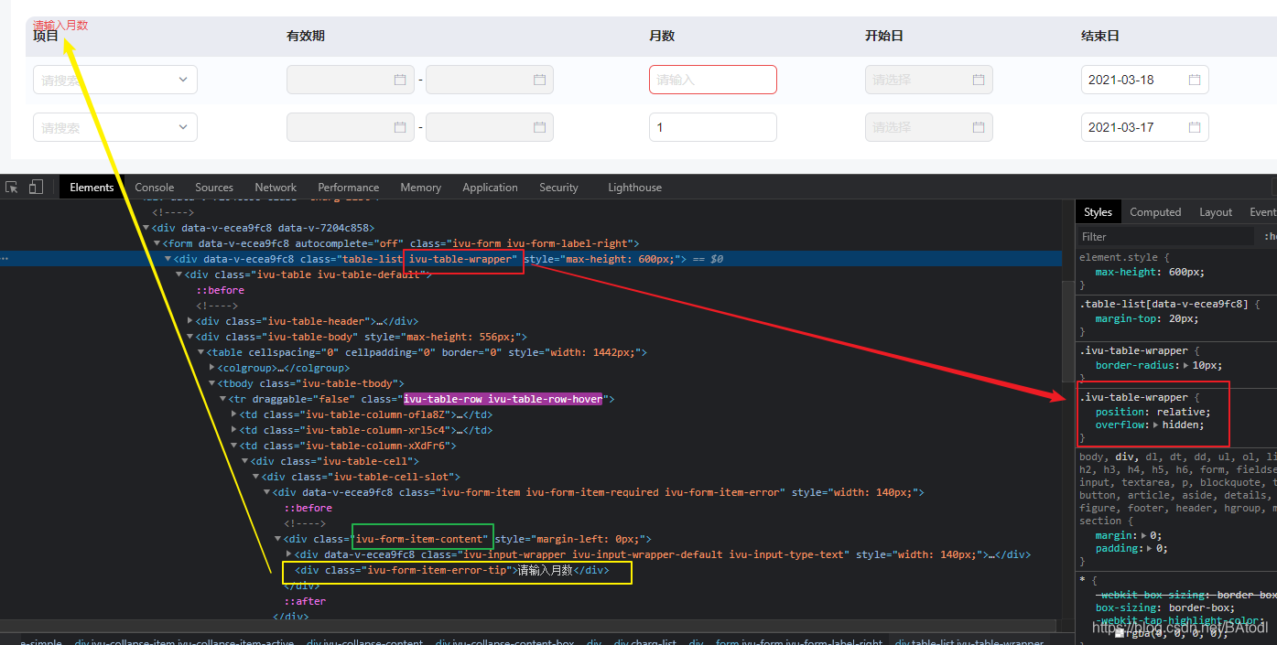Click the 开始日 column header
The height and width of the screenshot is (645, 1277).
tap(884, 36)
